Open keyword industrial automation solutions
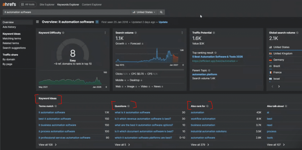The image size is (302, 150). [209, 131]
